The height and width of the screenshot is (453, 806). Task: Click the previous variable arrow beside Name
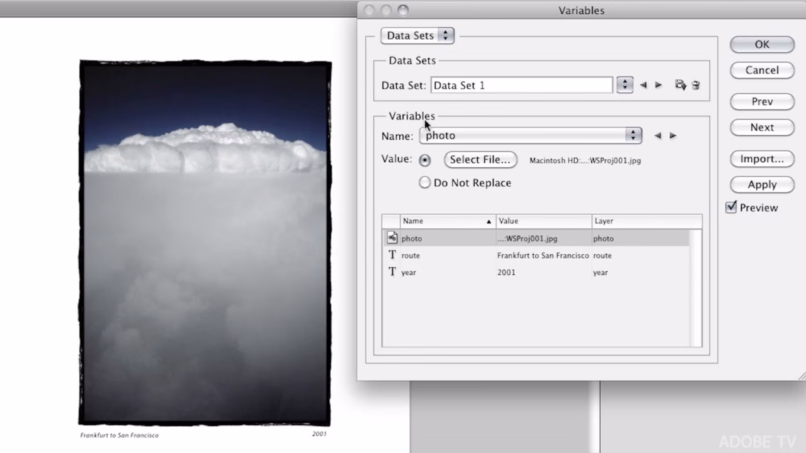pos(657,135)
